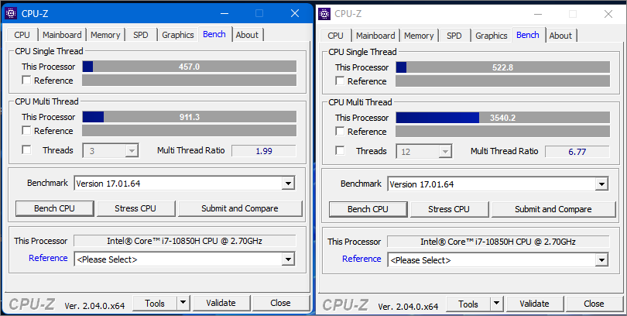Click single thread score bar 457.0
This screenshot has width=627, height=316.
click(x=190, y=67)
